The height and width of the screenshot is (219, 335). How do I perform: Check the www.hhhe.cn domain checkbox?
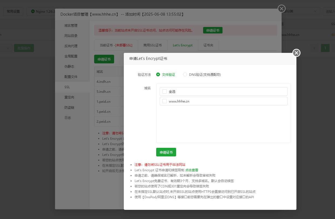[165, 101]
